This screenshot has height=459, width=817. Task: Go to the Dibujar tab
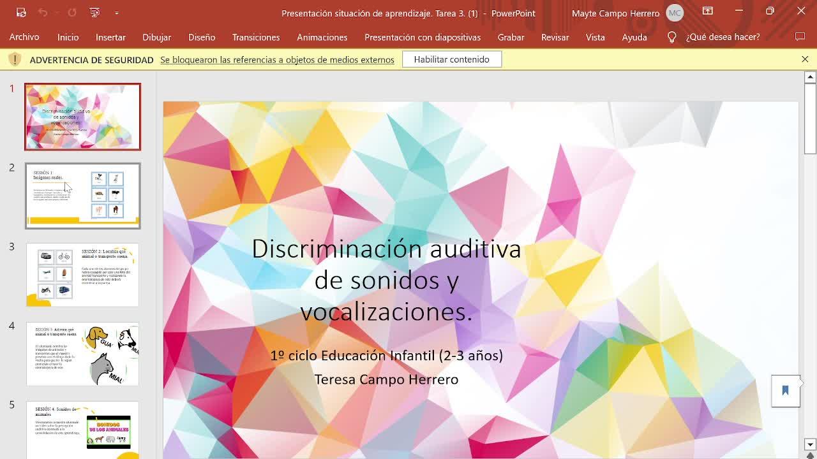pos(156,37)
